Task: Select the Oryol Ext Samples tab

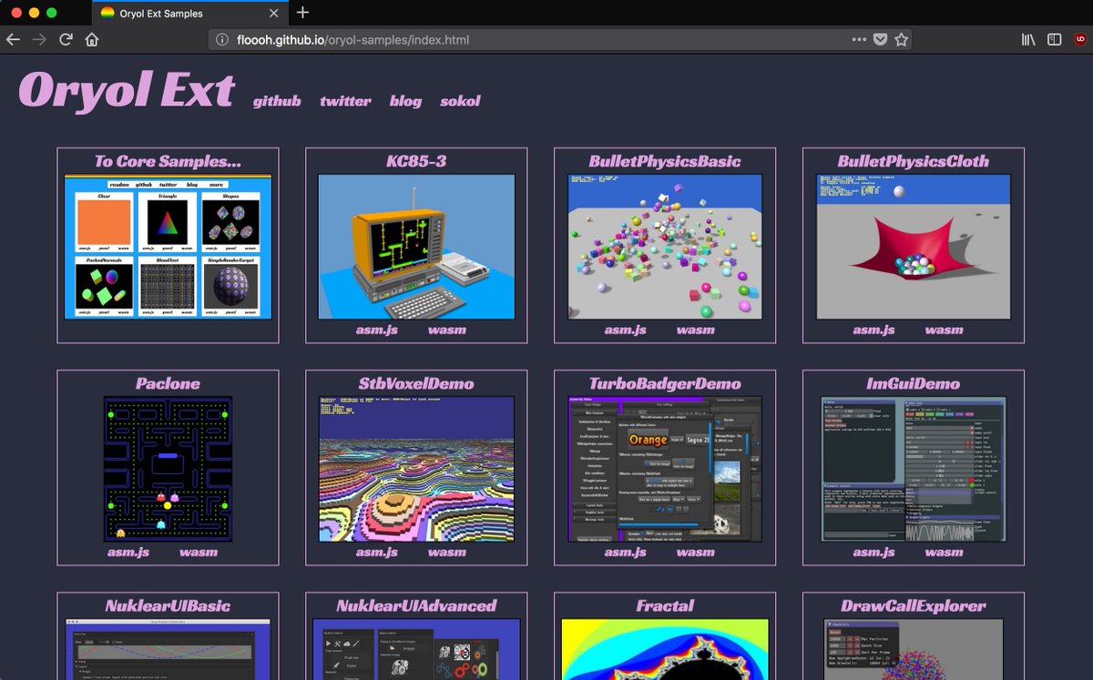Action: coord(190,14)
